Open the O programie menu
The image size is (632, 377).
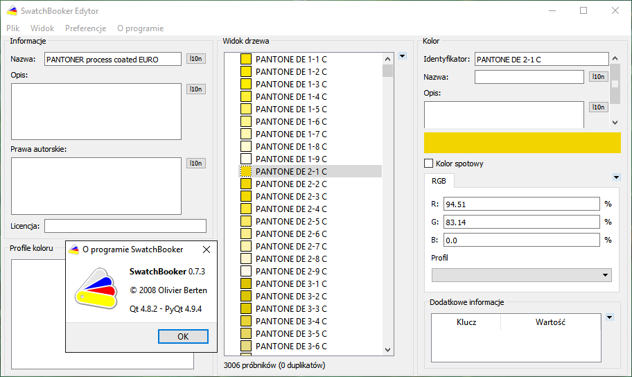[x=140, y=28]
